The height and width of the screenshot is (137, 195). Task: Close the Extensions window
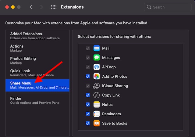click(7, 7)
